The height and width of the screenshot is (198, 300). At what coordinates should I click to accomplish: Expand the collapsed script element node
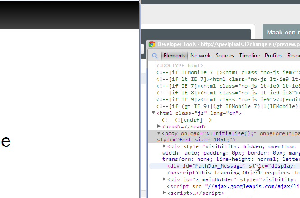point(164,193)
